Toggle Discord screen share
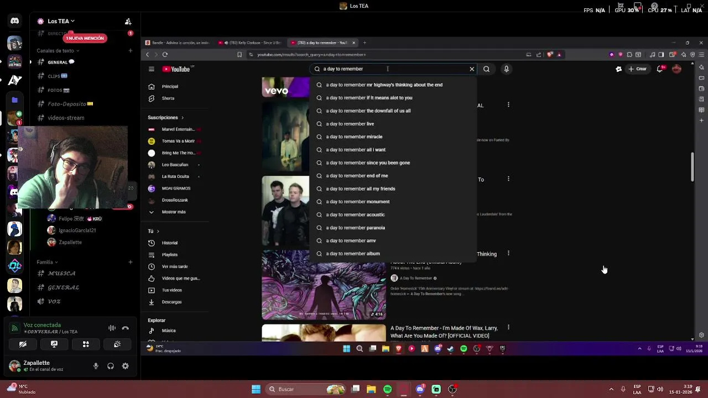 tap(54, 344)
